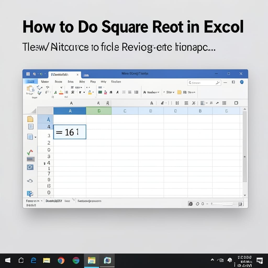Click the green letter A font icon
Viewport: 268px width, 268px height.
pos(55,92)
